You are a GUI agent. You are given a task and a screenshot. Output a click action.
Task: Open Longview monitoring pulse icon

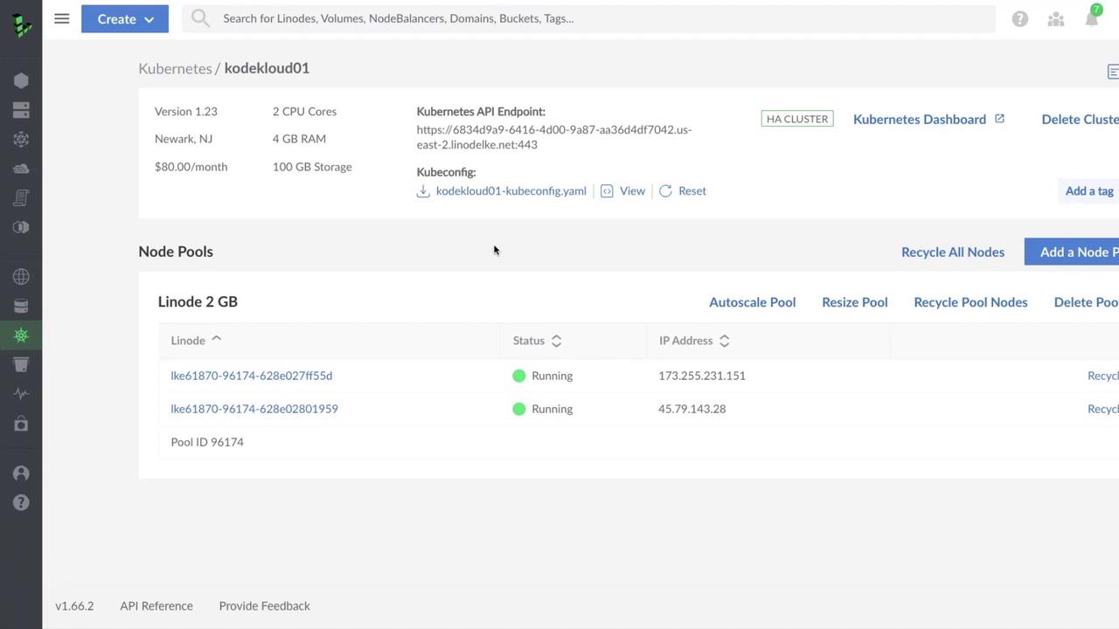click(x=21, y=394)
